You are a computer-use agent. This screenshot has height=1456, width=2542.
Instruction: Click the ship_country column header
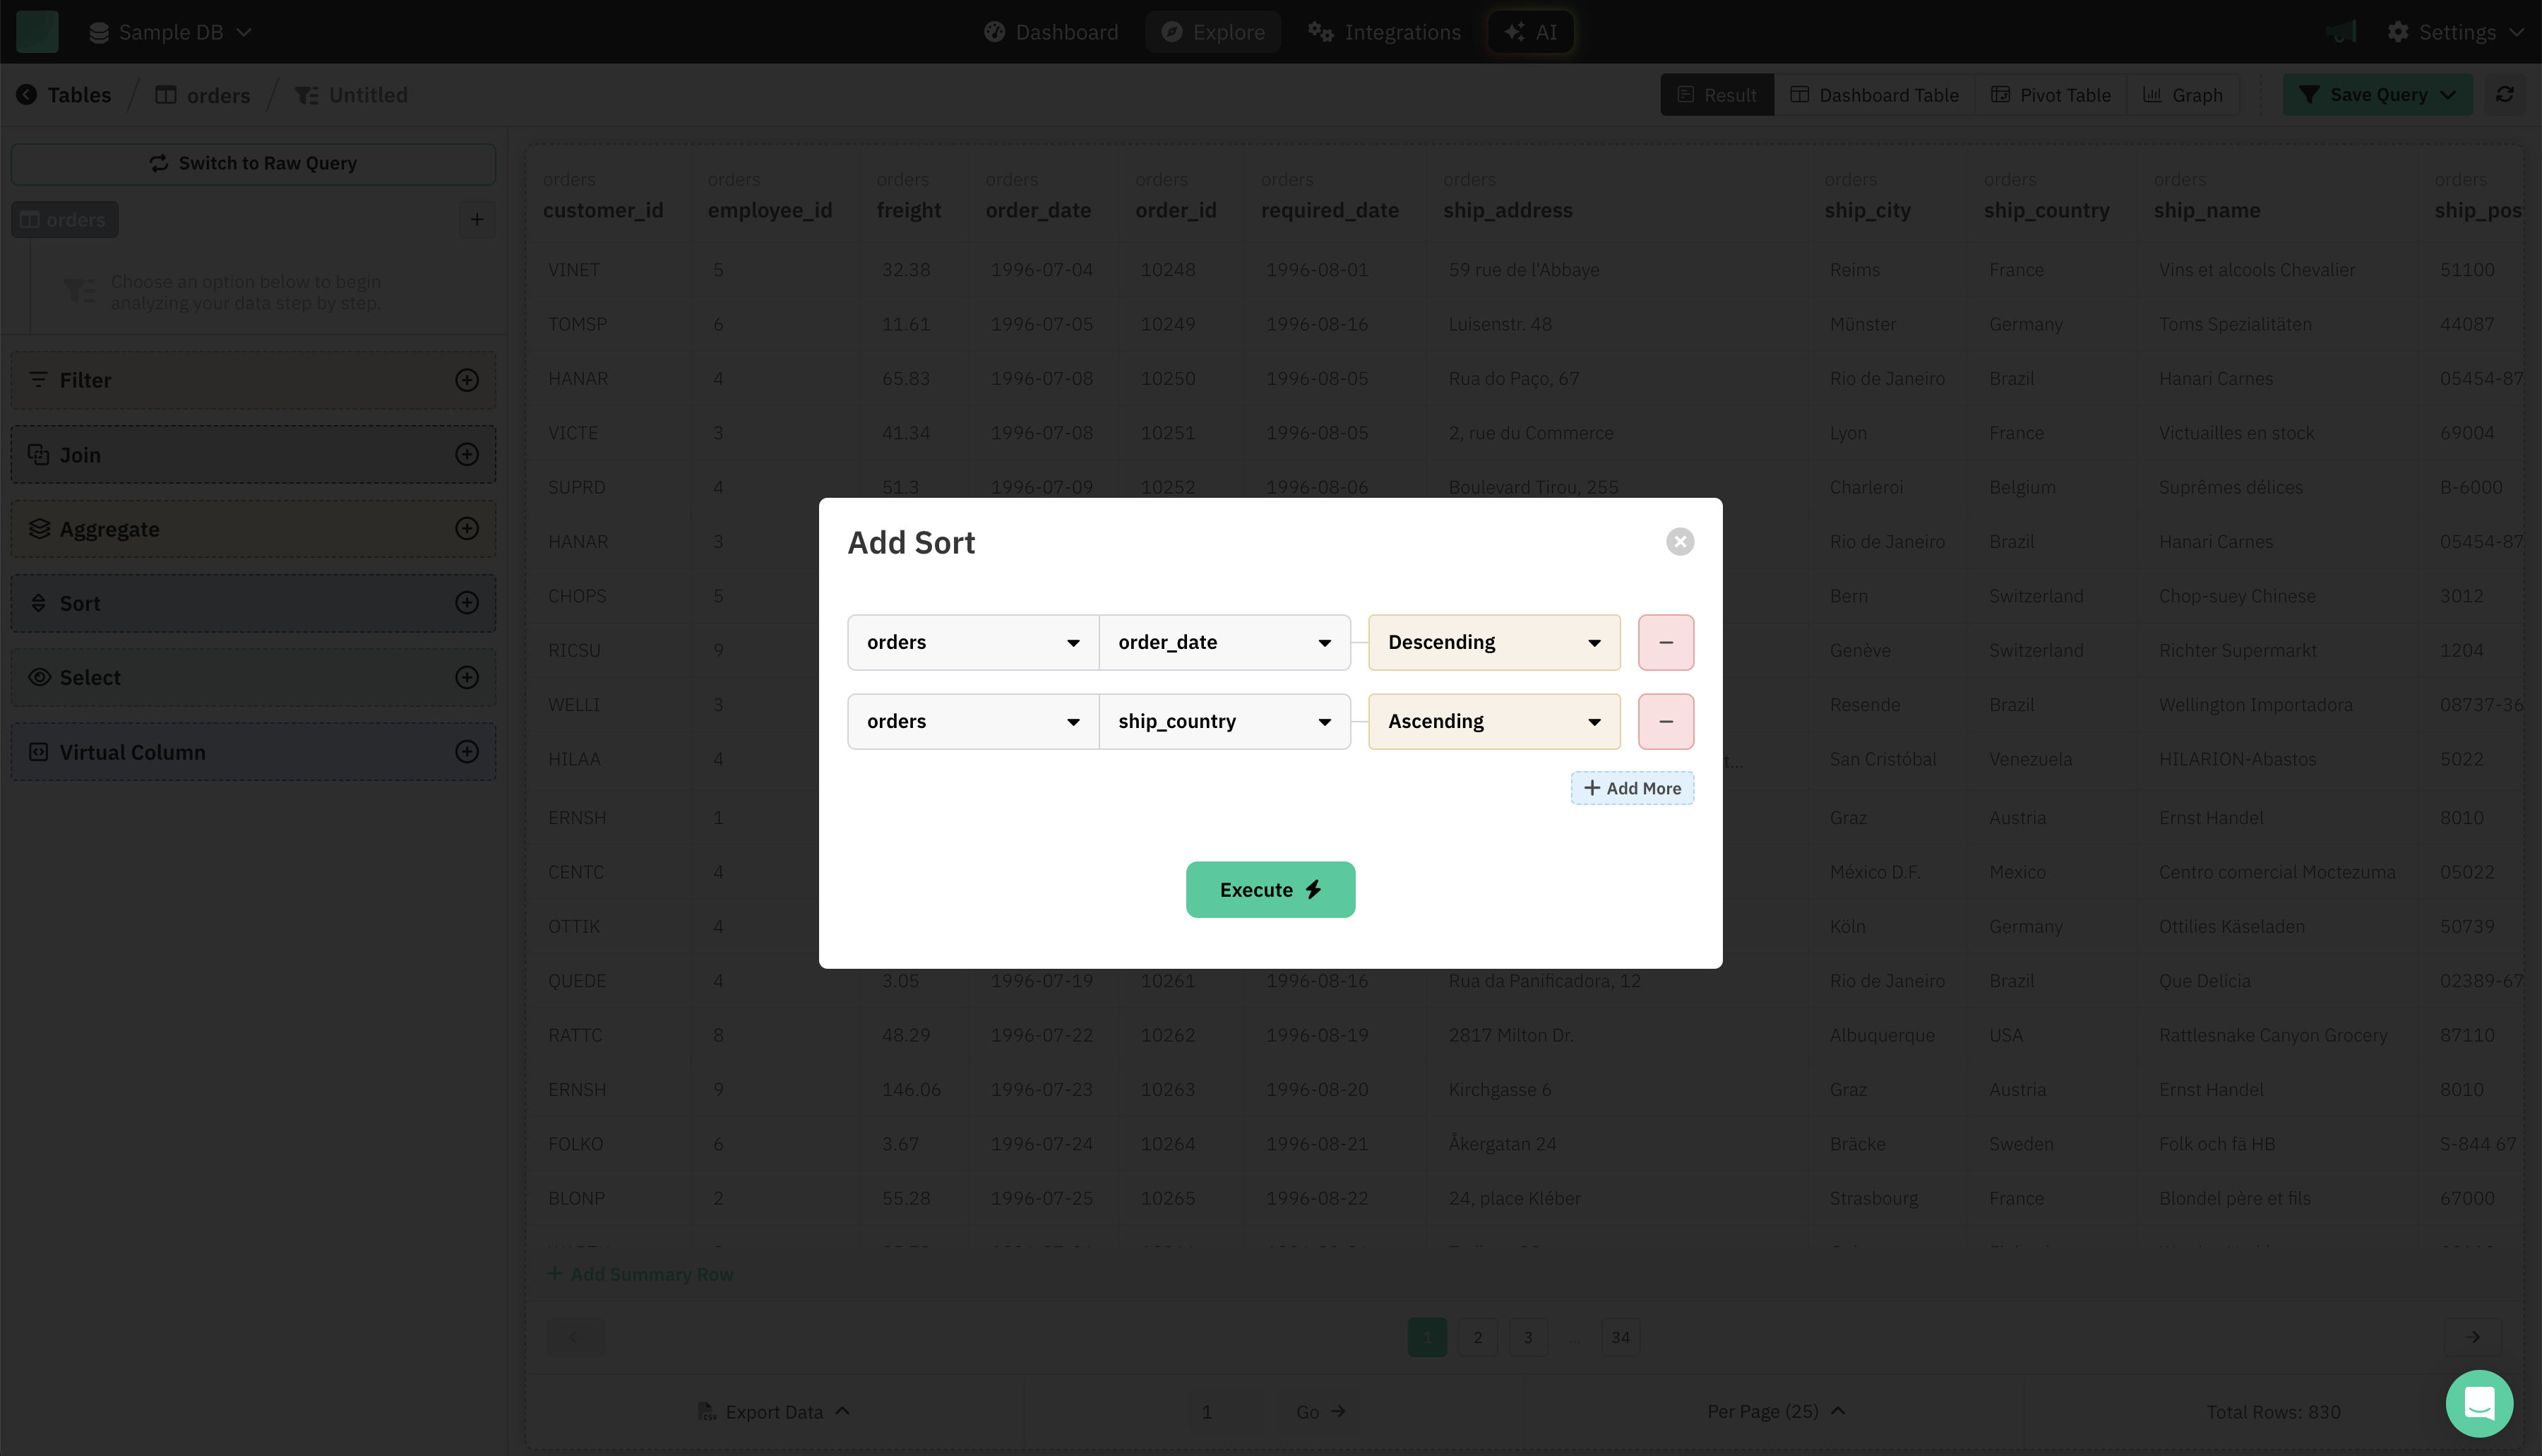coord(2046,210)
